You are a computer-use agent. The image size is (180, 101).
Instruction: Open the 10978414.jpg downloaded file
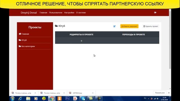tap(77, 93)
